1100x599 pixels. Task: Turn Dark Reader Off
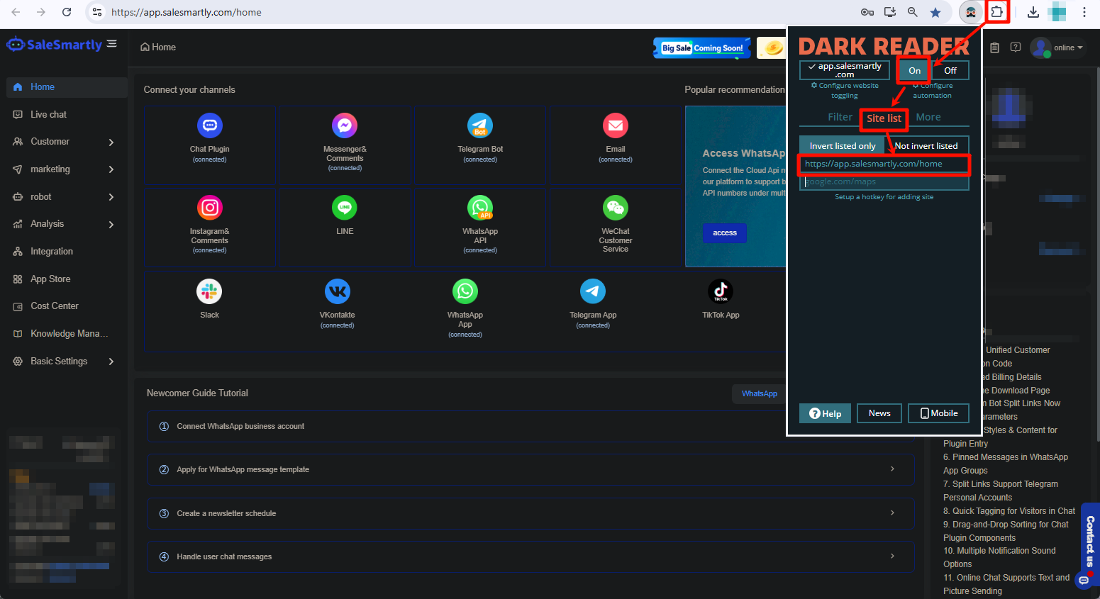(950, 70)
